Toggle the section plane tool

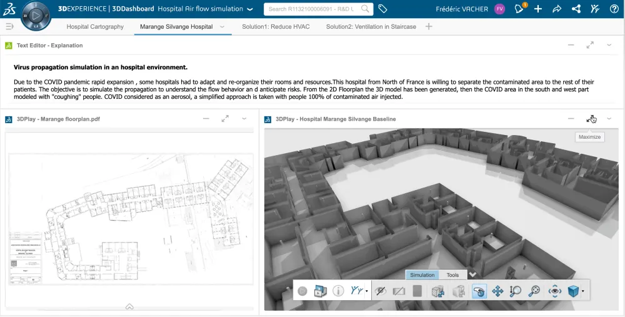click(x=399, y=291)
